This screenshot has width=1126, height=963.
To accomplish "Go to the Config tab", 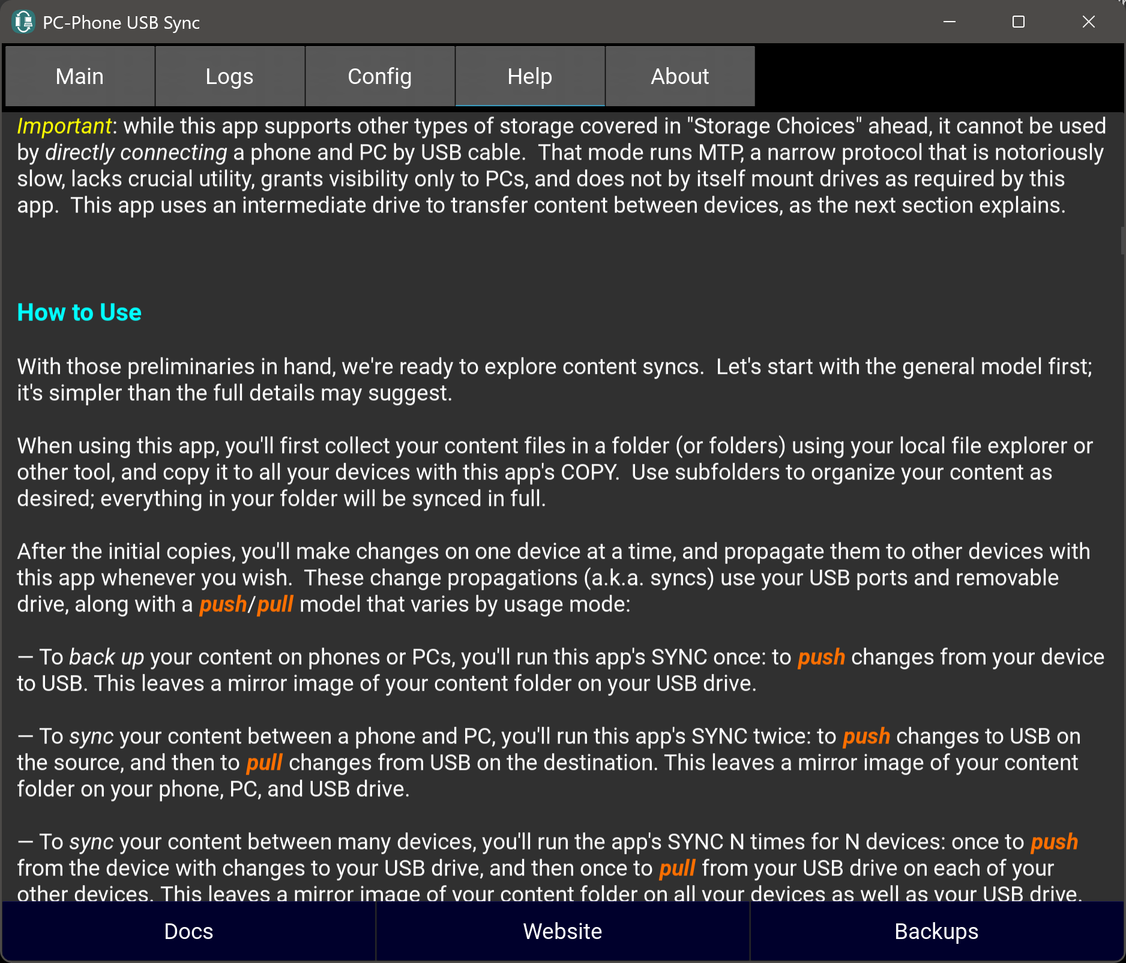I will click(380, 77).
